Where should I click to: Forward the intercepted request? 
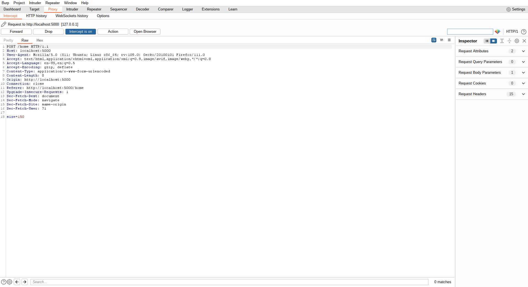[16, 32]
